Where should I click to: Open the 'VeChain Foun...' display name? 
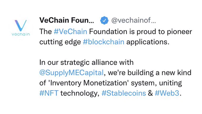tap(67, 20)
